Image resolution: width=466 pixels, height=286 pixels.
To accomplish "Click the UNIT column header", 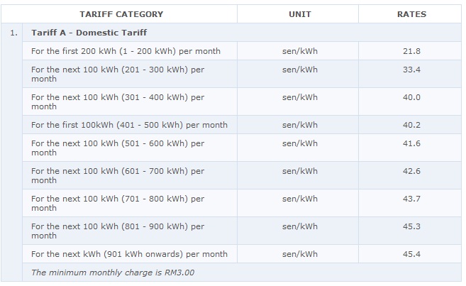I will coord(300,14).
